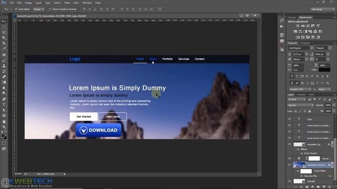Open the Info panel icon in the dock
Image resolution: width=337 pixels, height=189 pixels.
282,41
